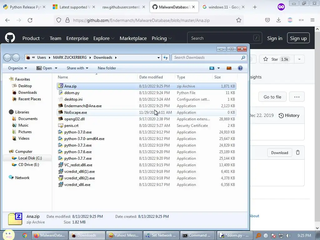Image resolution: width=320 pixels, height=240 pixels.
Task: Click the ddom.py Python file icon
Action: pyautogui.click(x=60, y=92)
